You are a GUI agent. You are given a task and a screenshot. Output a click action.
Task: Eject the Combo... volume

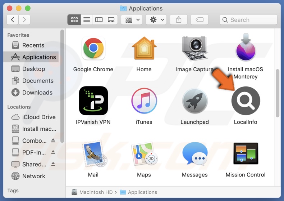pos(53,140)
